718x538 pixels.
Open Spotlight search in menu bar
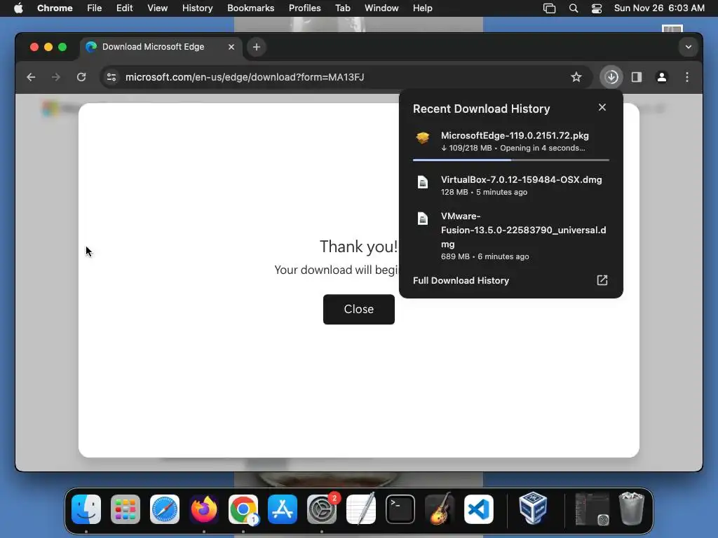(x=574, y=8)
